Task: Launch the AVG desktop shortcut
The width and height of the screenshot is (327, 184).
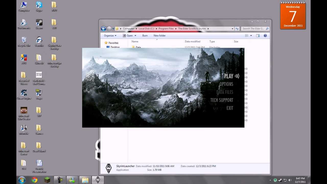Action: [24, 59]
